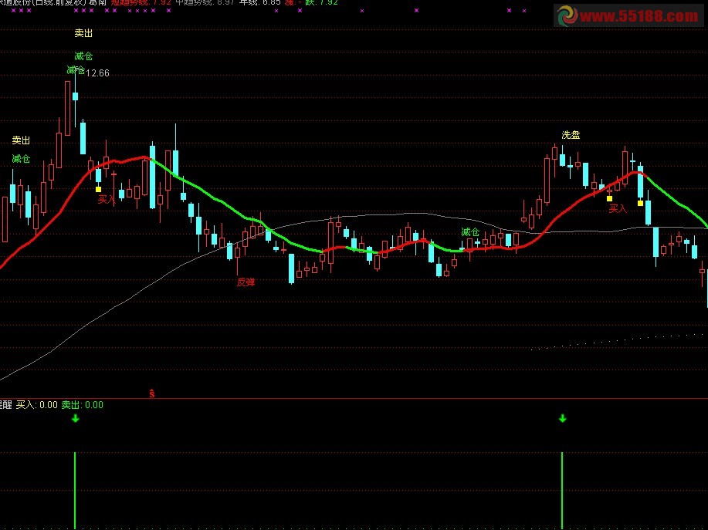This screenshot has height=530, width=708.
Task: Click the 买入: 0.00 indicator value
Action: 37,404
